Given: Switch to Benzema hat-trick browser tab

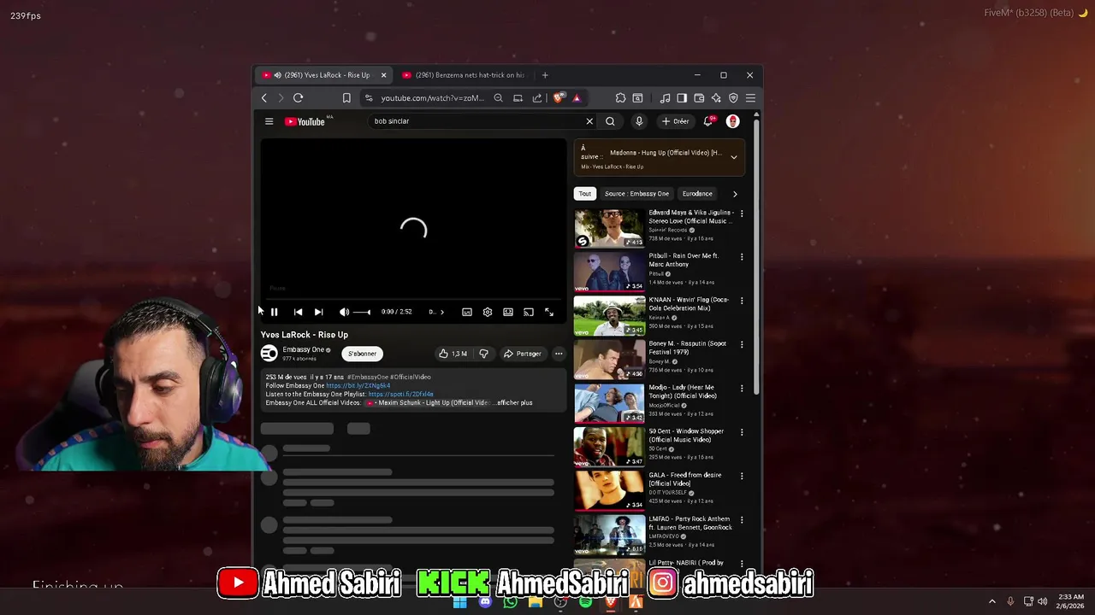Looking at the screenshot, I should tap(464, 75).
